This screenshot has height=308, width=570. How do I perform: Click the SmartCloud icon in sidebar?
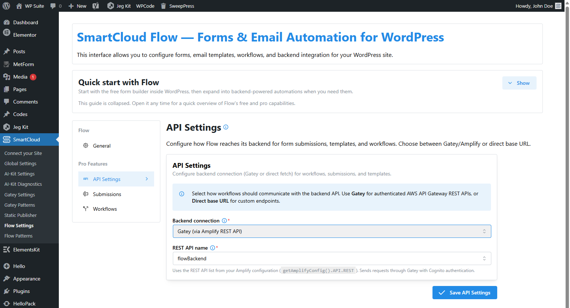pos(7,139)
